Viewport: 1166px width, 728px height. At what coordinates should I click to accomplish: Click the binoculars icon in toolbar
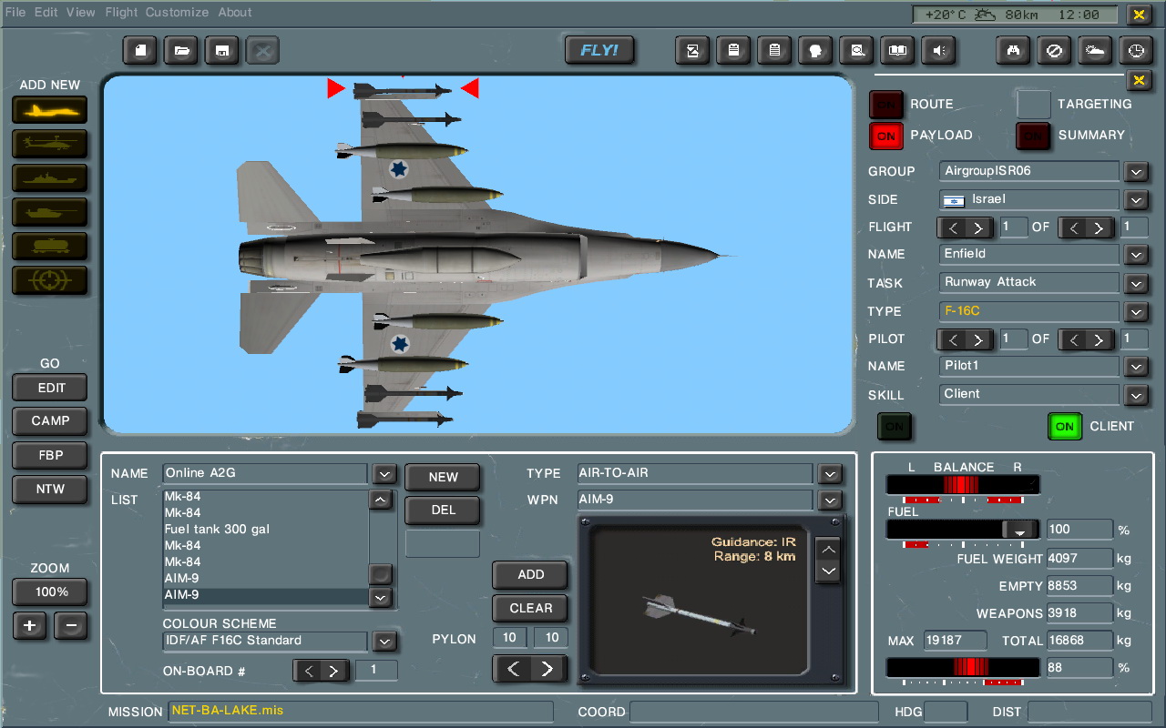[1012, 51]
